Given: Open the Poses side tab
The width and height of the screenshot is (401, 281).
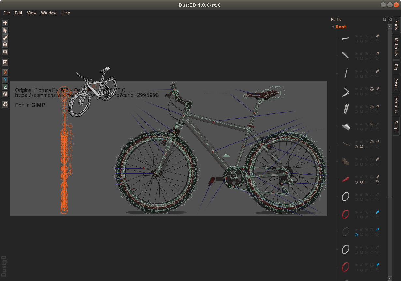Looking at the screenshot, I should click(396, 84).
